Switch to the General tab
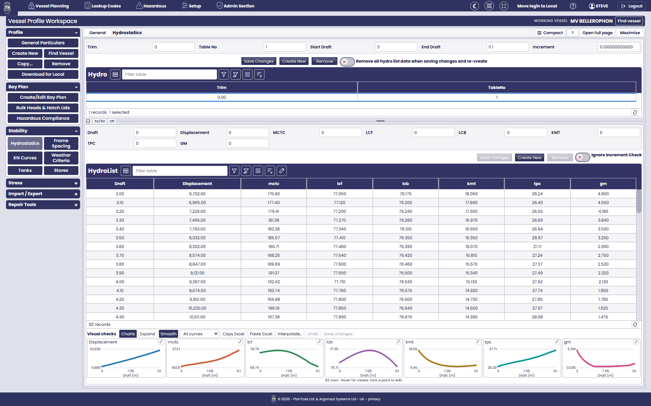This screenshot has width=651, height=406. click(98, 33)
